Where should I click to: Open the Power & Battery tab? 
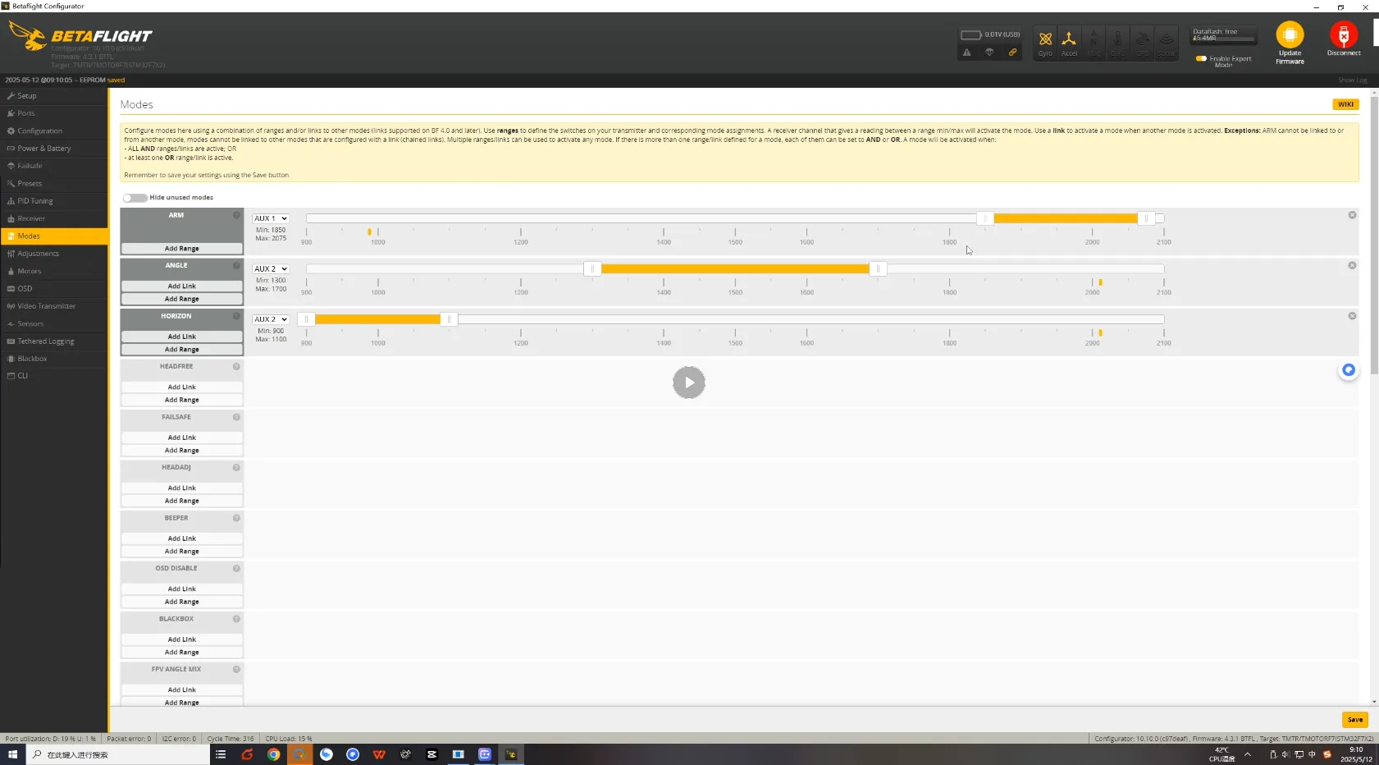tap(54, 149)
